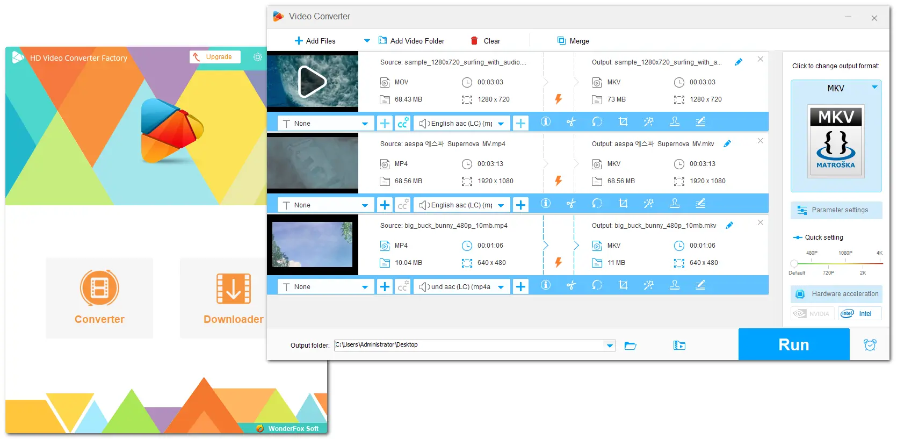Expand the output folder path dropdown
The image size is (897, 439).
pyautogui.click(x=610, y=346)
